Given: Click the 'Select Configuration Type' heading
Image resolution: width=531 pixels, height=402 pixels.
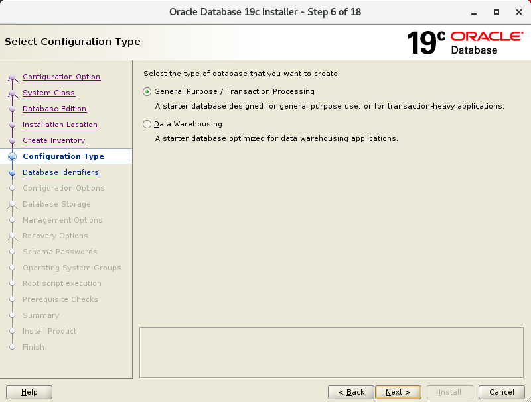Looking at the screenshot, I should point(72,42).
